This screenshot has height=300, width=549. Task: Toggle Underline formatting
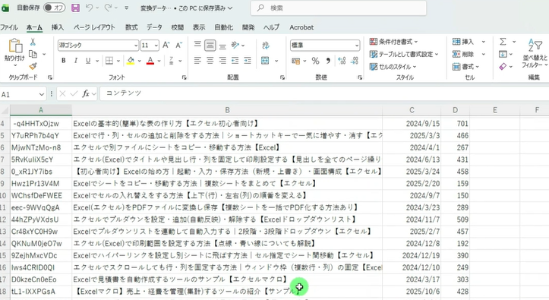88,61
